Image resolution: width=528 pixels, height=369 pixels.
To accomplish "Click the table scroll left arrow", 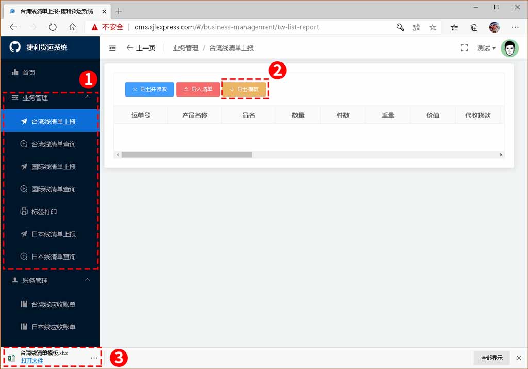I will pyautogui.click(x=117, y=155).
